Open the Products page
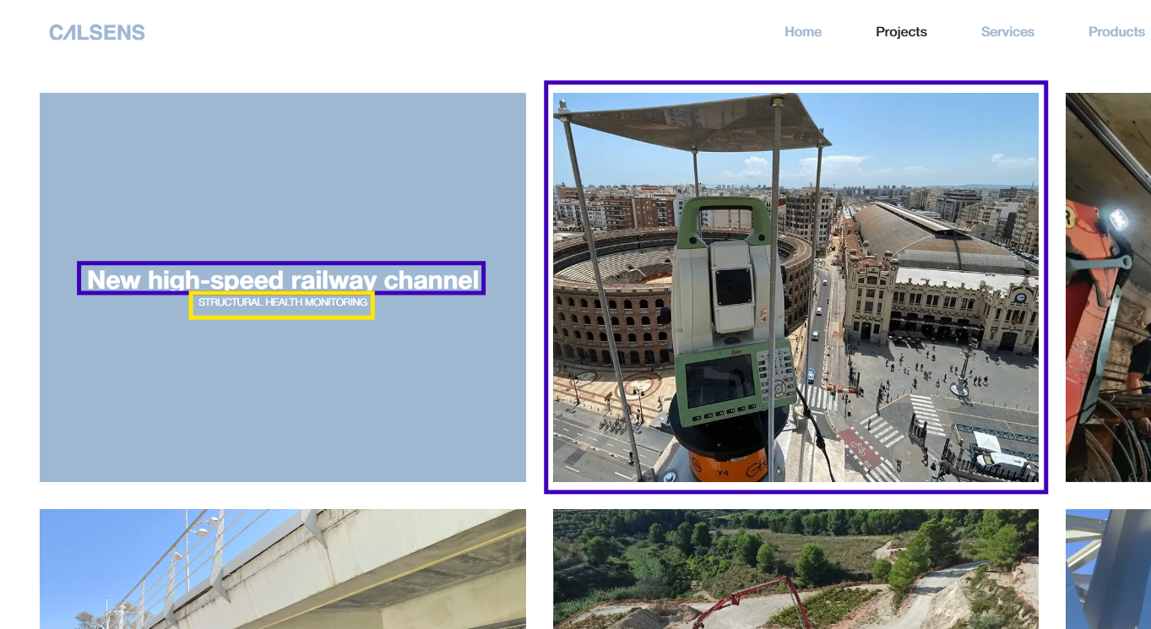 (x=1116, y=32)
